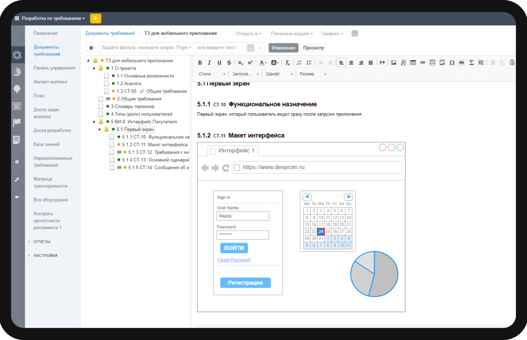Switch to Изменение edit mode

(x=283, y=48)
